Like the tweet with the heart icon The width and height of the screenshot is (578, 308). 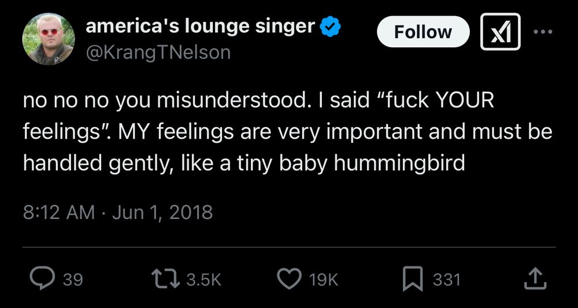click(x=288, y=280)
